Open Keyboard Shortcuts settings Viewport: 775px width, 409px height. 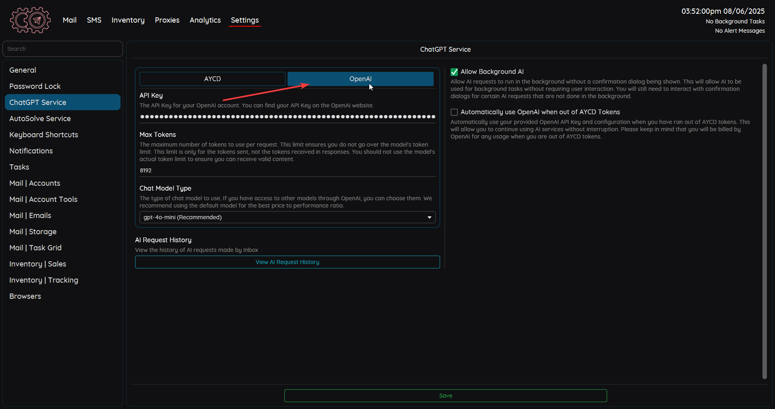(x=43, y=134)
